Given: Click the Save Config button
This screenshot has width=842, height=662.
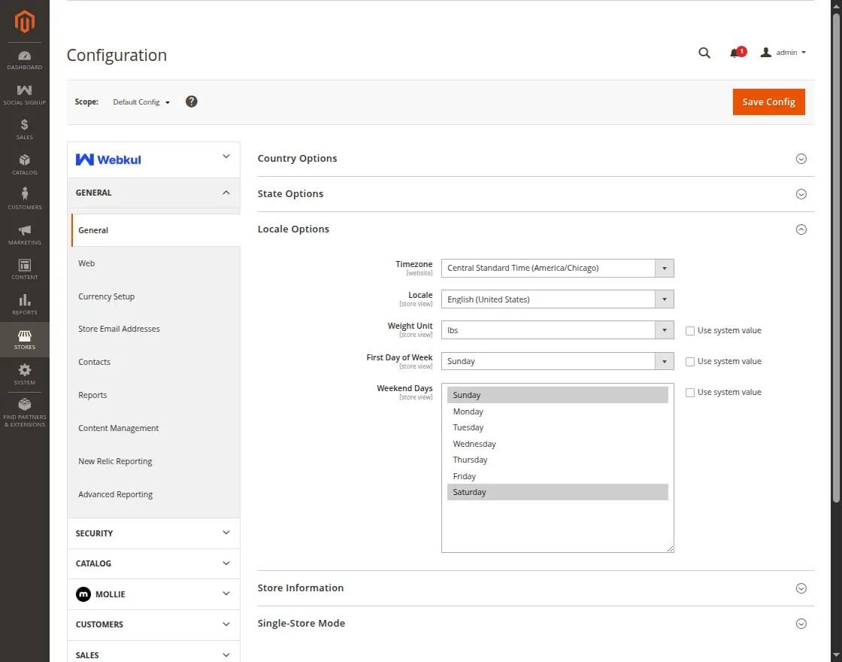Looking at the screenshot, I should pyautogui.click(x=768, y=102).
